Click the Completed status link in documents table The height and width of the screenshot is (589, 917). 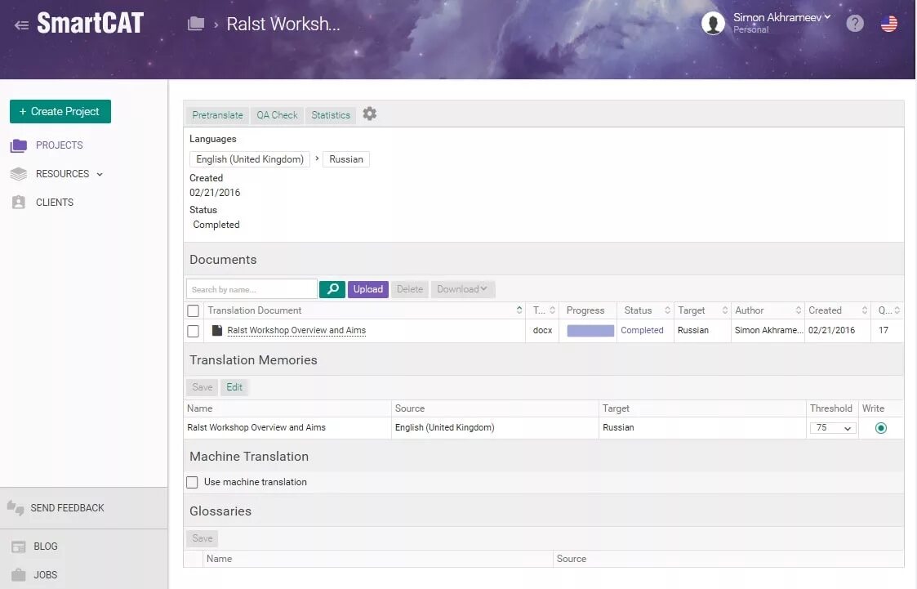pyautogui.click(x=642, y=331)
